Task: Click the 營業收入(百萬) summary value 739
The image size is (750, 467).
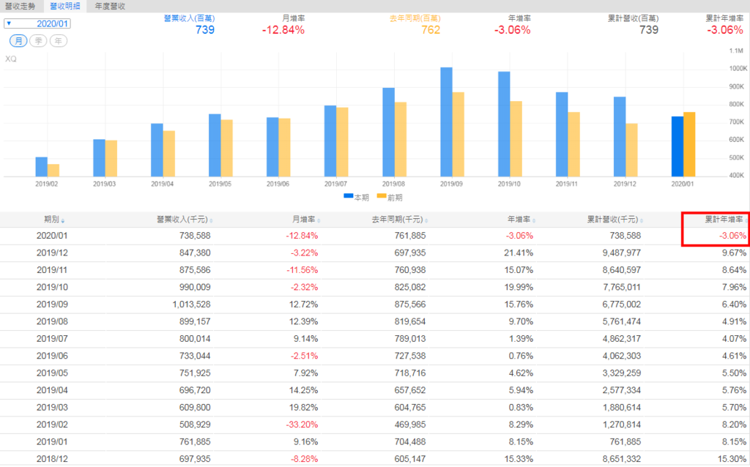Action: click(x=205, y=30)
